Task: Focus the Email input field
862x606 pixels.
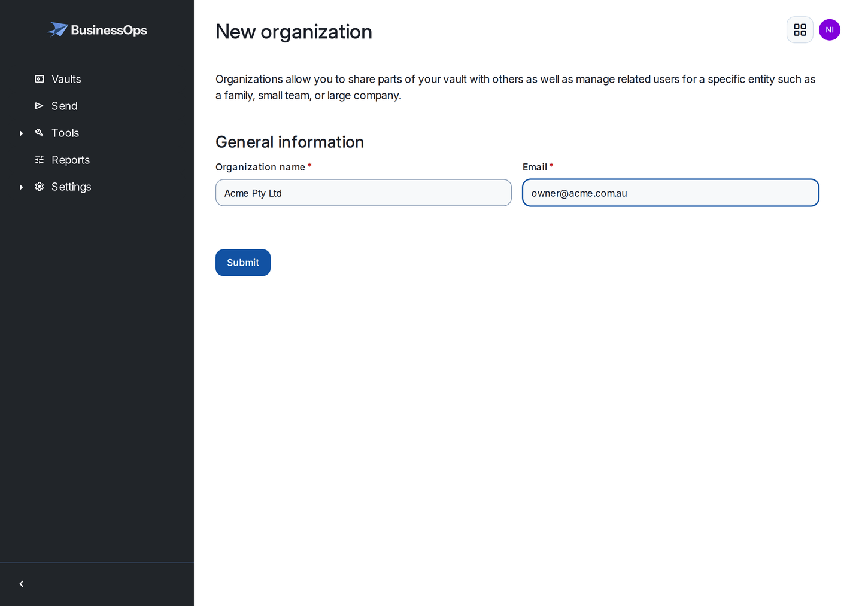Action: click(x=670, y=193)
